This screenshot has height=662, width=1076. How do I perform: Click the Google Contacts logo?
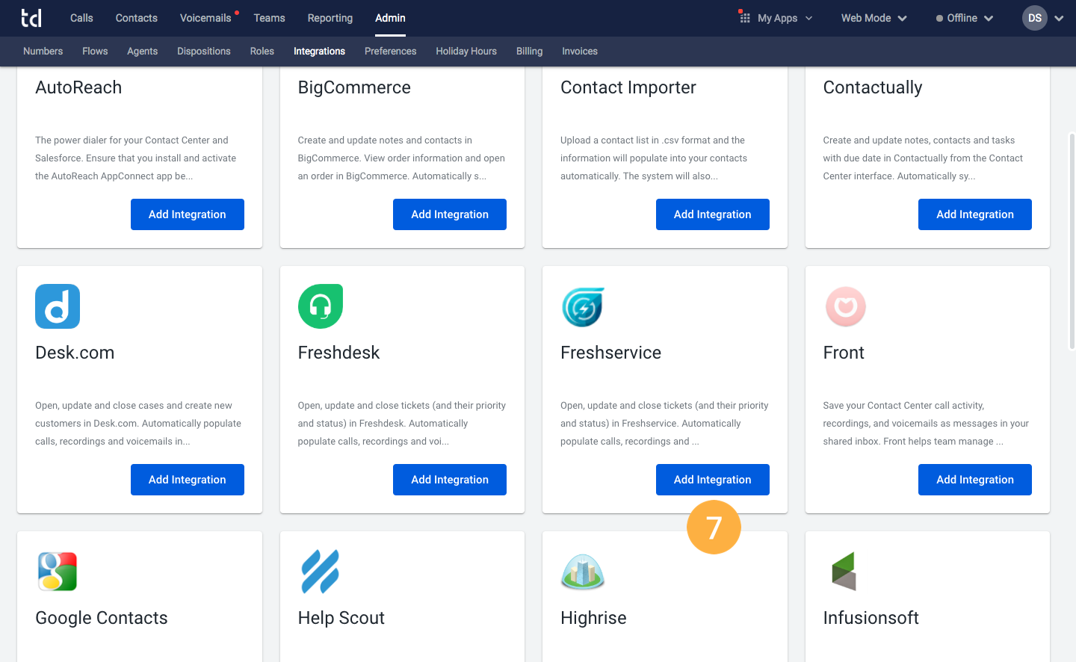58,572
